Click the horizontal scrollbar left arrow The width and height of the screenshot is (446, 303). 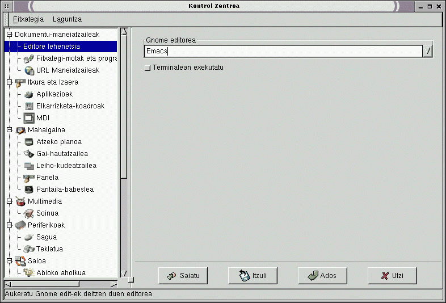pos(8,284)
